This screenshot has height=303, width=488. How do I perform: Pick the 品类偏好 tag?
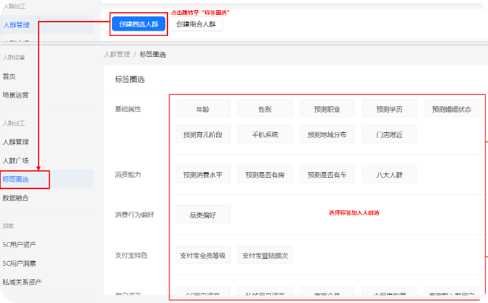tap(203, 214)
